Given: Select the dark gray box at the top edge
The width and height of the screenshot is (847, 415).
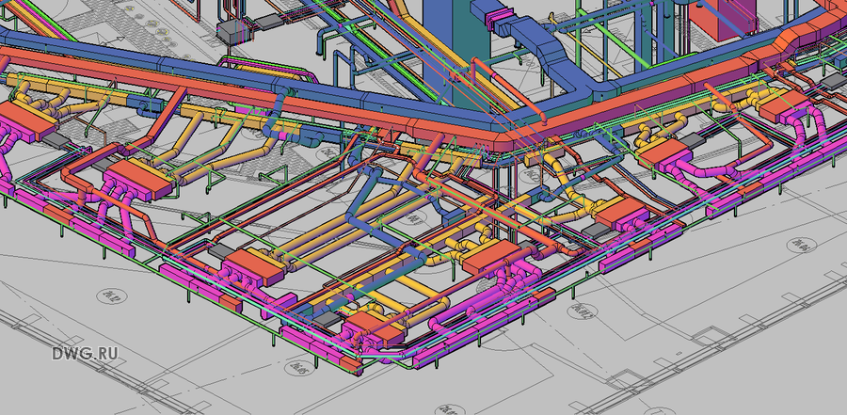Looking at the screenshot, I should (268, 23).
